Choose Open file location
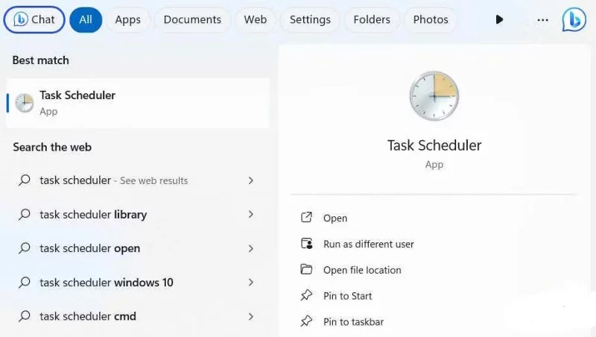This screenshot has width=596, height=337. tap(362, 270)
